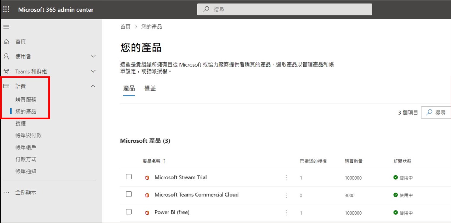This screenshot has width=451, height=223.
Task: Open the Microsoft Teams Commercial Cloud link
Action: [197, 195]
